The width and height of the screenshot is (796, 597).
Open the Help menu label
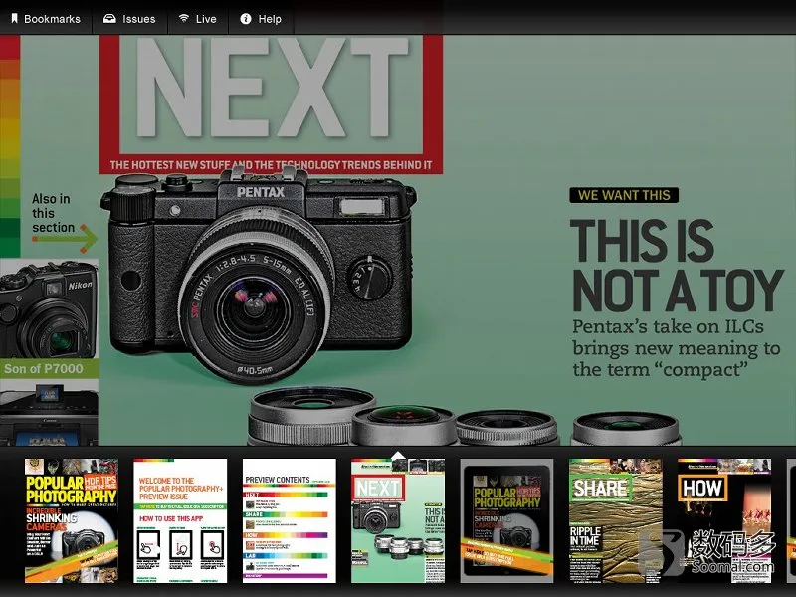tap(270, 19)
